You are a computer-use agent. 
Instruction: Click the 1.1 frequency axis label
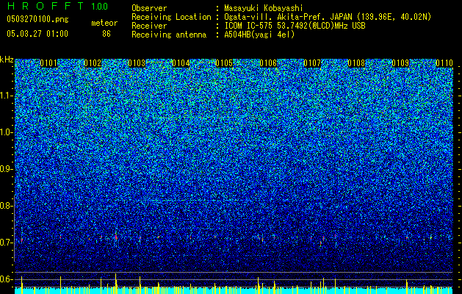point(6,96)
